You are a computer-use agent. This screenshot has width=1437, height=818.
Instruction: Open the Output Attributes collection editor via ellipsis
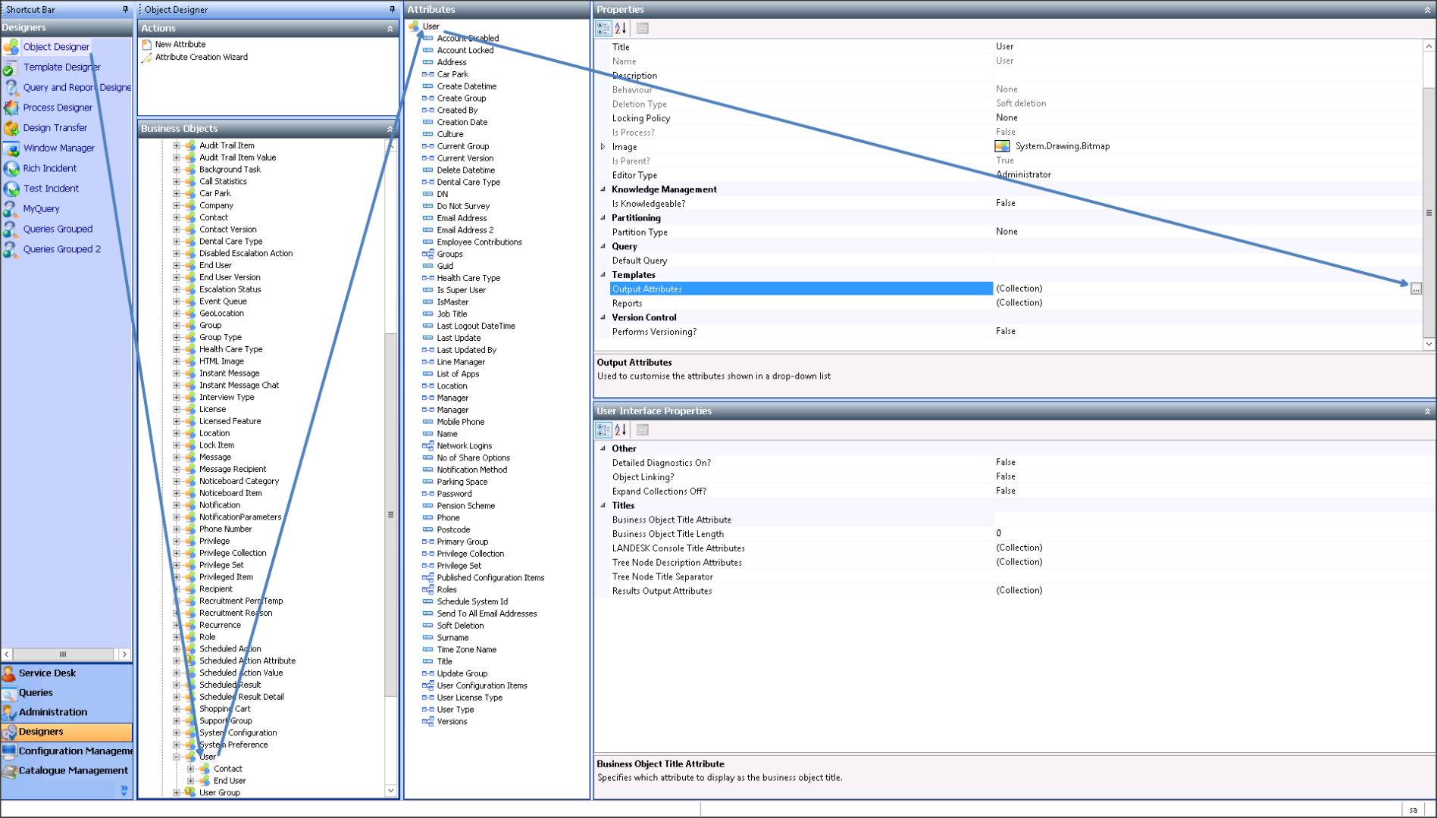[x=1416, y=289]
